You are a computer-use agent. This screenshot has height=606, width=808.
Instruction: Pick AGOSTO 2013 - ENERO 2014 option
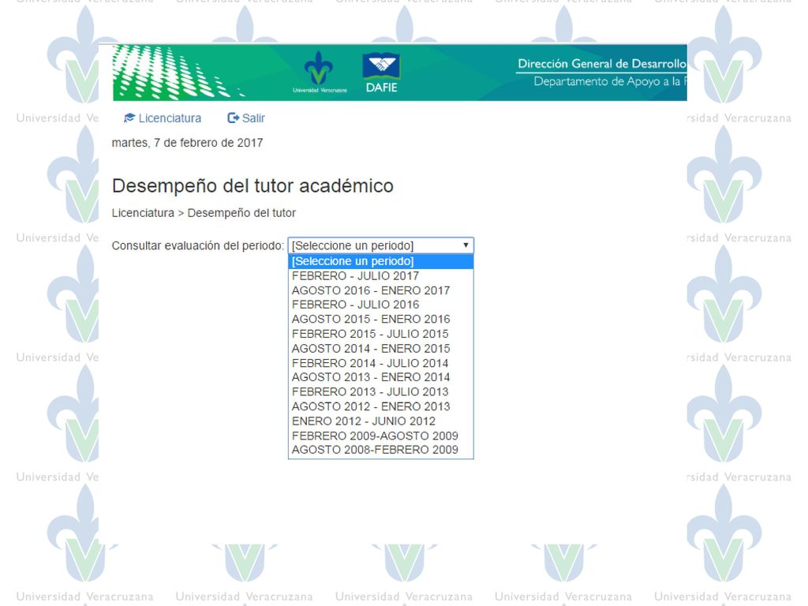tap(381, 377)
